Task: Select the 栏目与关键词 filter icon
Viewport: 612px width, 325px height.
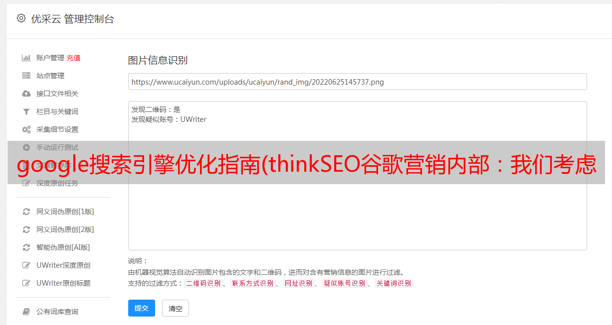Action: point(26,111)
